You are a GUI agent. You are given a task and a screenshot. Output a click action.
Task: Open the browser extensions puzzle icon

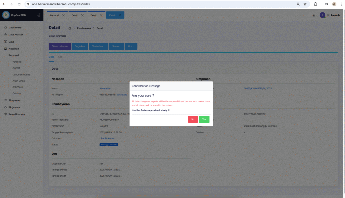pos(315,4)
